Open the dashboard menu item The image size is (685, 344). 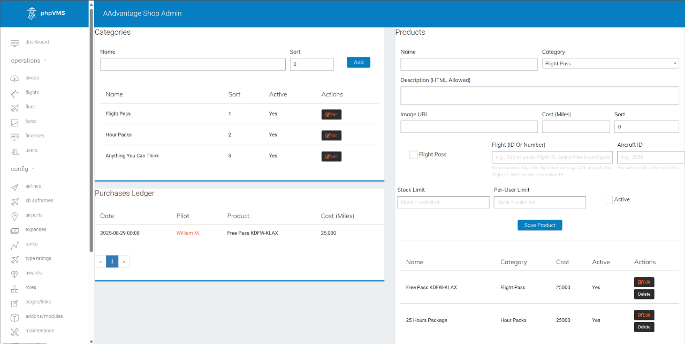pyautogui.click(x=37, y=42)
